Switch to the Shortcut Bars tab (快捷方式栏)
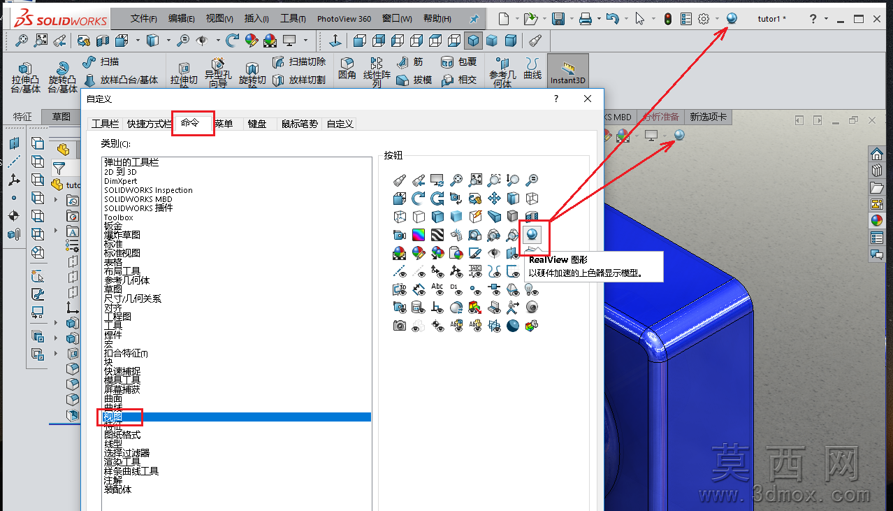 [x=148, y=124]
